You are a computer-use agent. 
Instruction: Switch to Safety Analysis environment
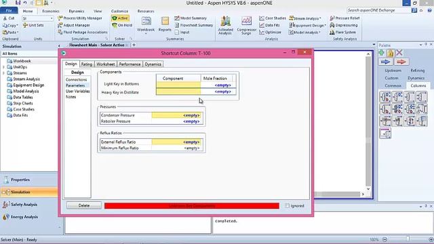29,205
